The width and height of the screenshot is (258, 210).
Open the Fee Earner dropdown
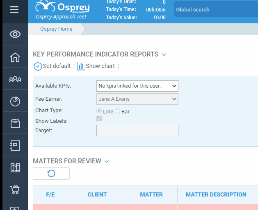[x=137, y=99]
